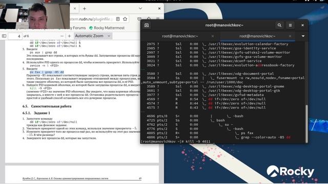Click the '6.5.1. Задание 1' heading

click(x=36, y=113)
